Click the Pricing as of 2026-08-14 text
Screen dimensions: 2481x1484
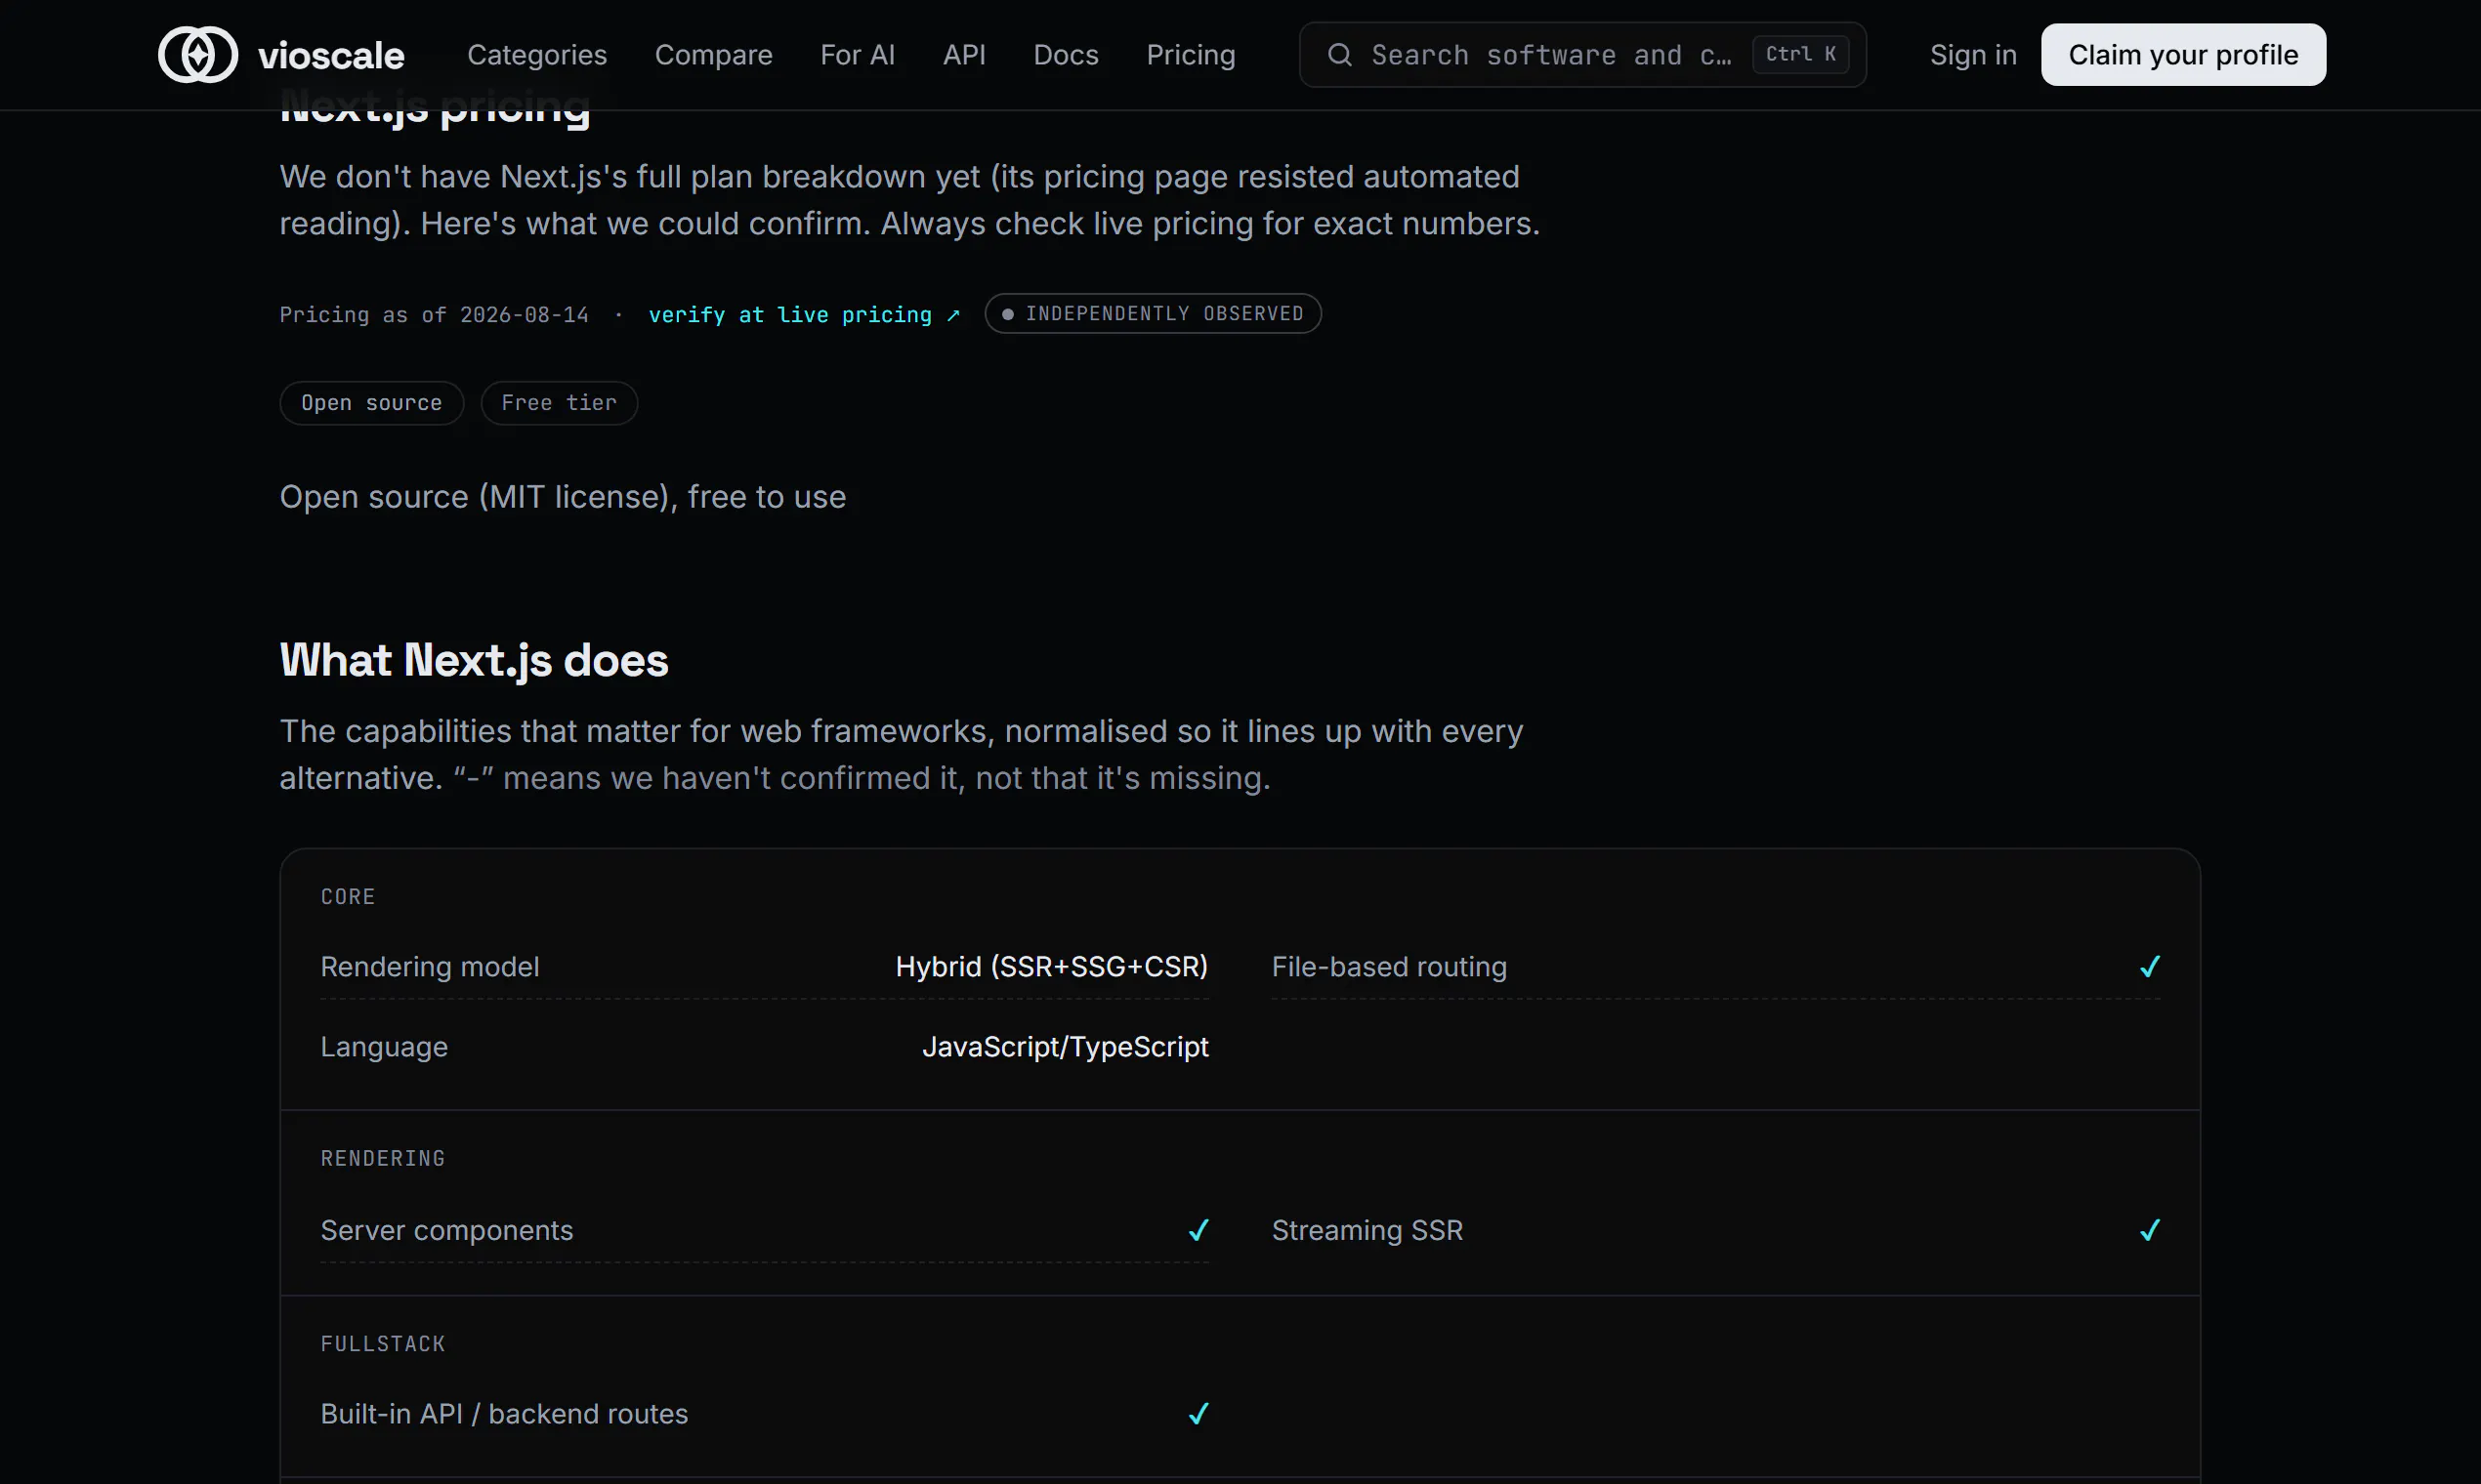(434, 315)
